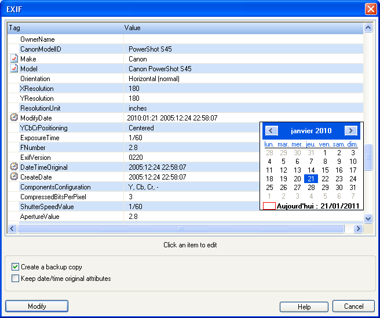The height and width of the screenshot is (318, 380).
Task: Click the YResolution tag
Action: pos(37,98)
